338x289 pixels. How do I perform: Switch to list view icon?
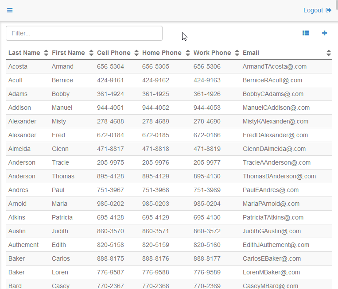tap(306, 33)
